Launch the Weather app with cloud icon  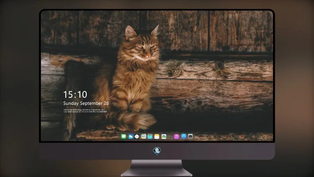click(131, 136)
